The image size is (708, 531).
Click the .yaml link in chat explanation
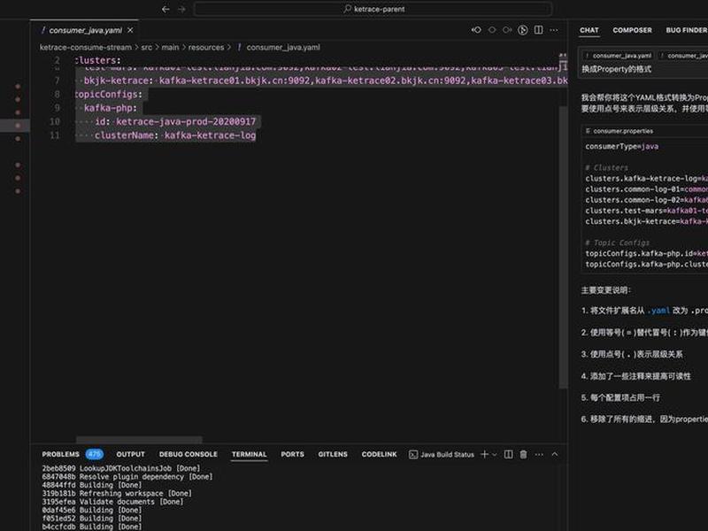tap(658, 311)
